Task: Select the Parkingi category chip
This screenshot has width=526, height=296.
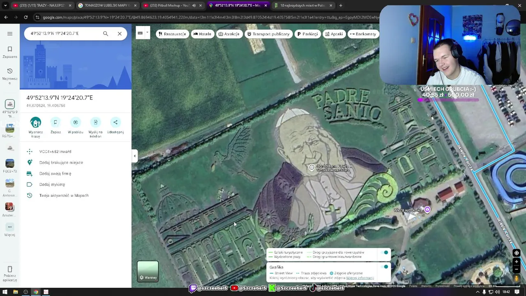Action: pos(308,34)
